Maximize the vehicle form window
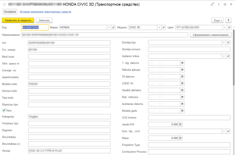The height and width of the screenshot is (158, 236). pos(225,4)
